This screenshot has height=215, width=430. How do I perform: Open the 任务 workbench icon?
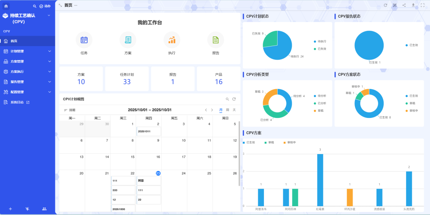tap(84, 40)
